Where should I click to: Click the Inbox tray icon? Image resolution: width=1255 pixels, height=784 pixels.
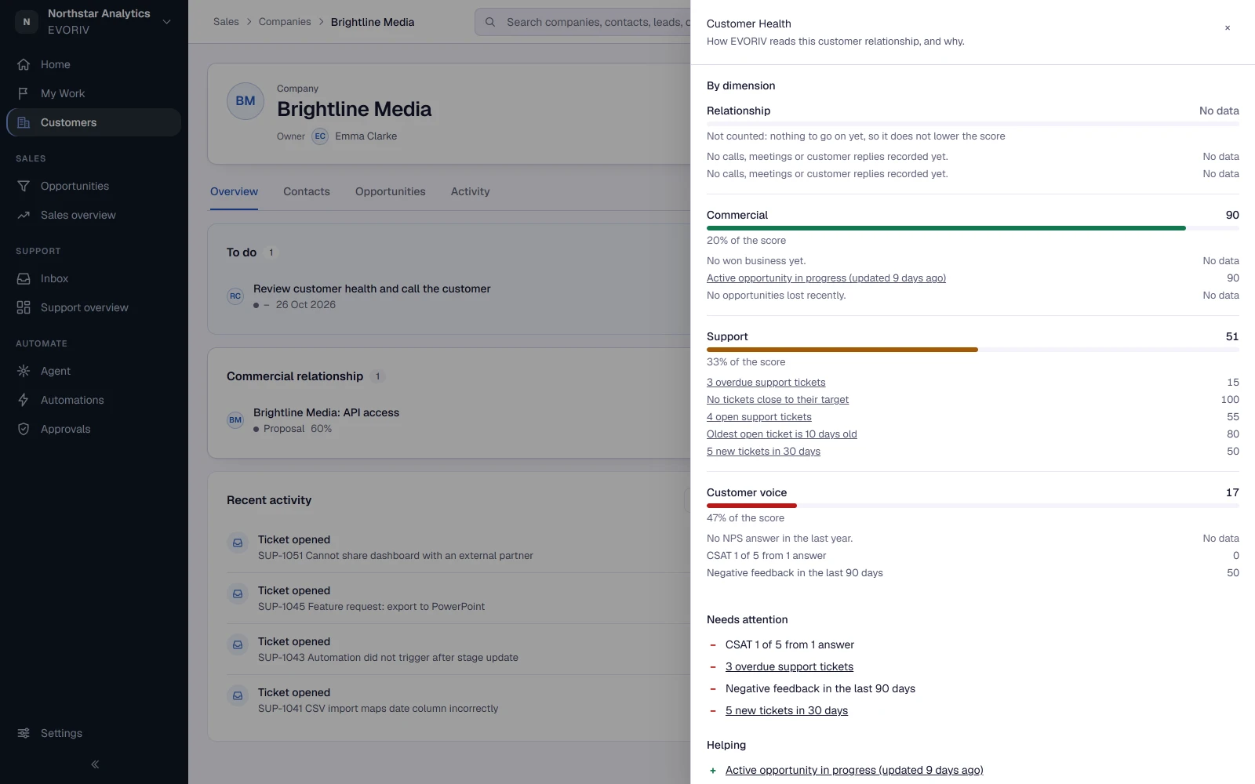click(x=24, y=278)
